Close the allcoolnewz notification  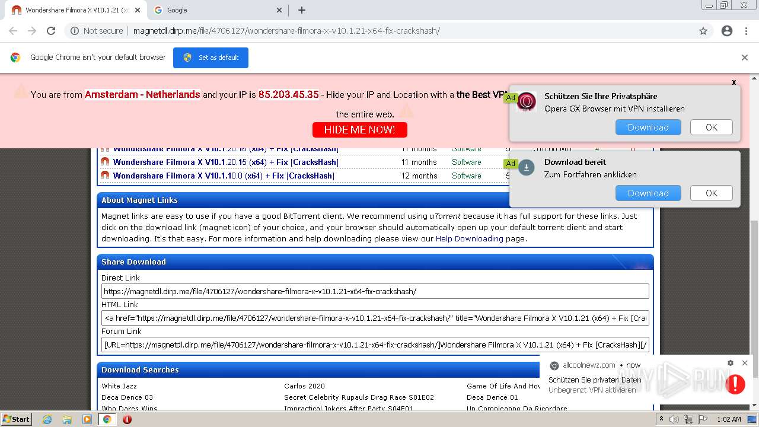745,363
